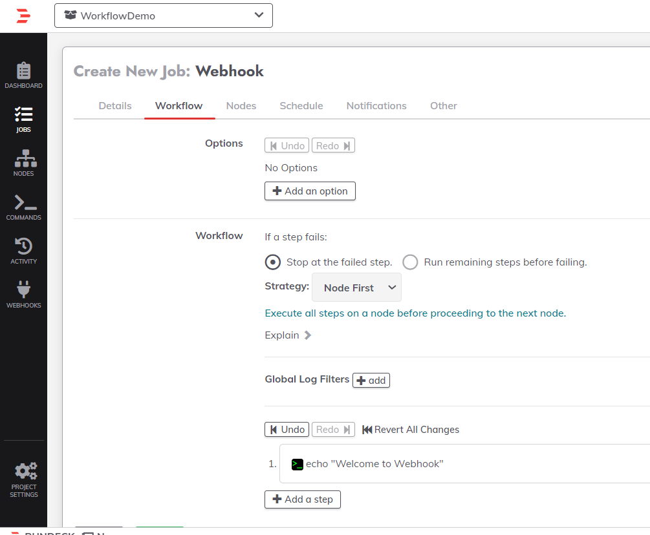Open the WorkflowDemo project dropdown
650x535 pixels.
pos(164,16)
